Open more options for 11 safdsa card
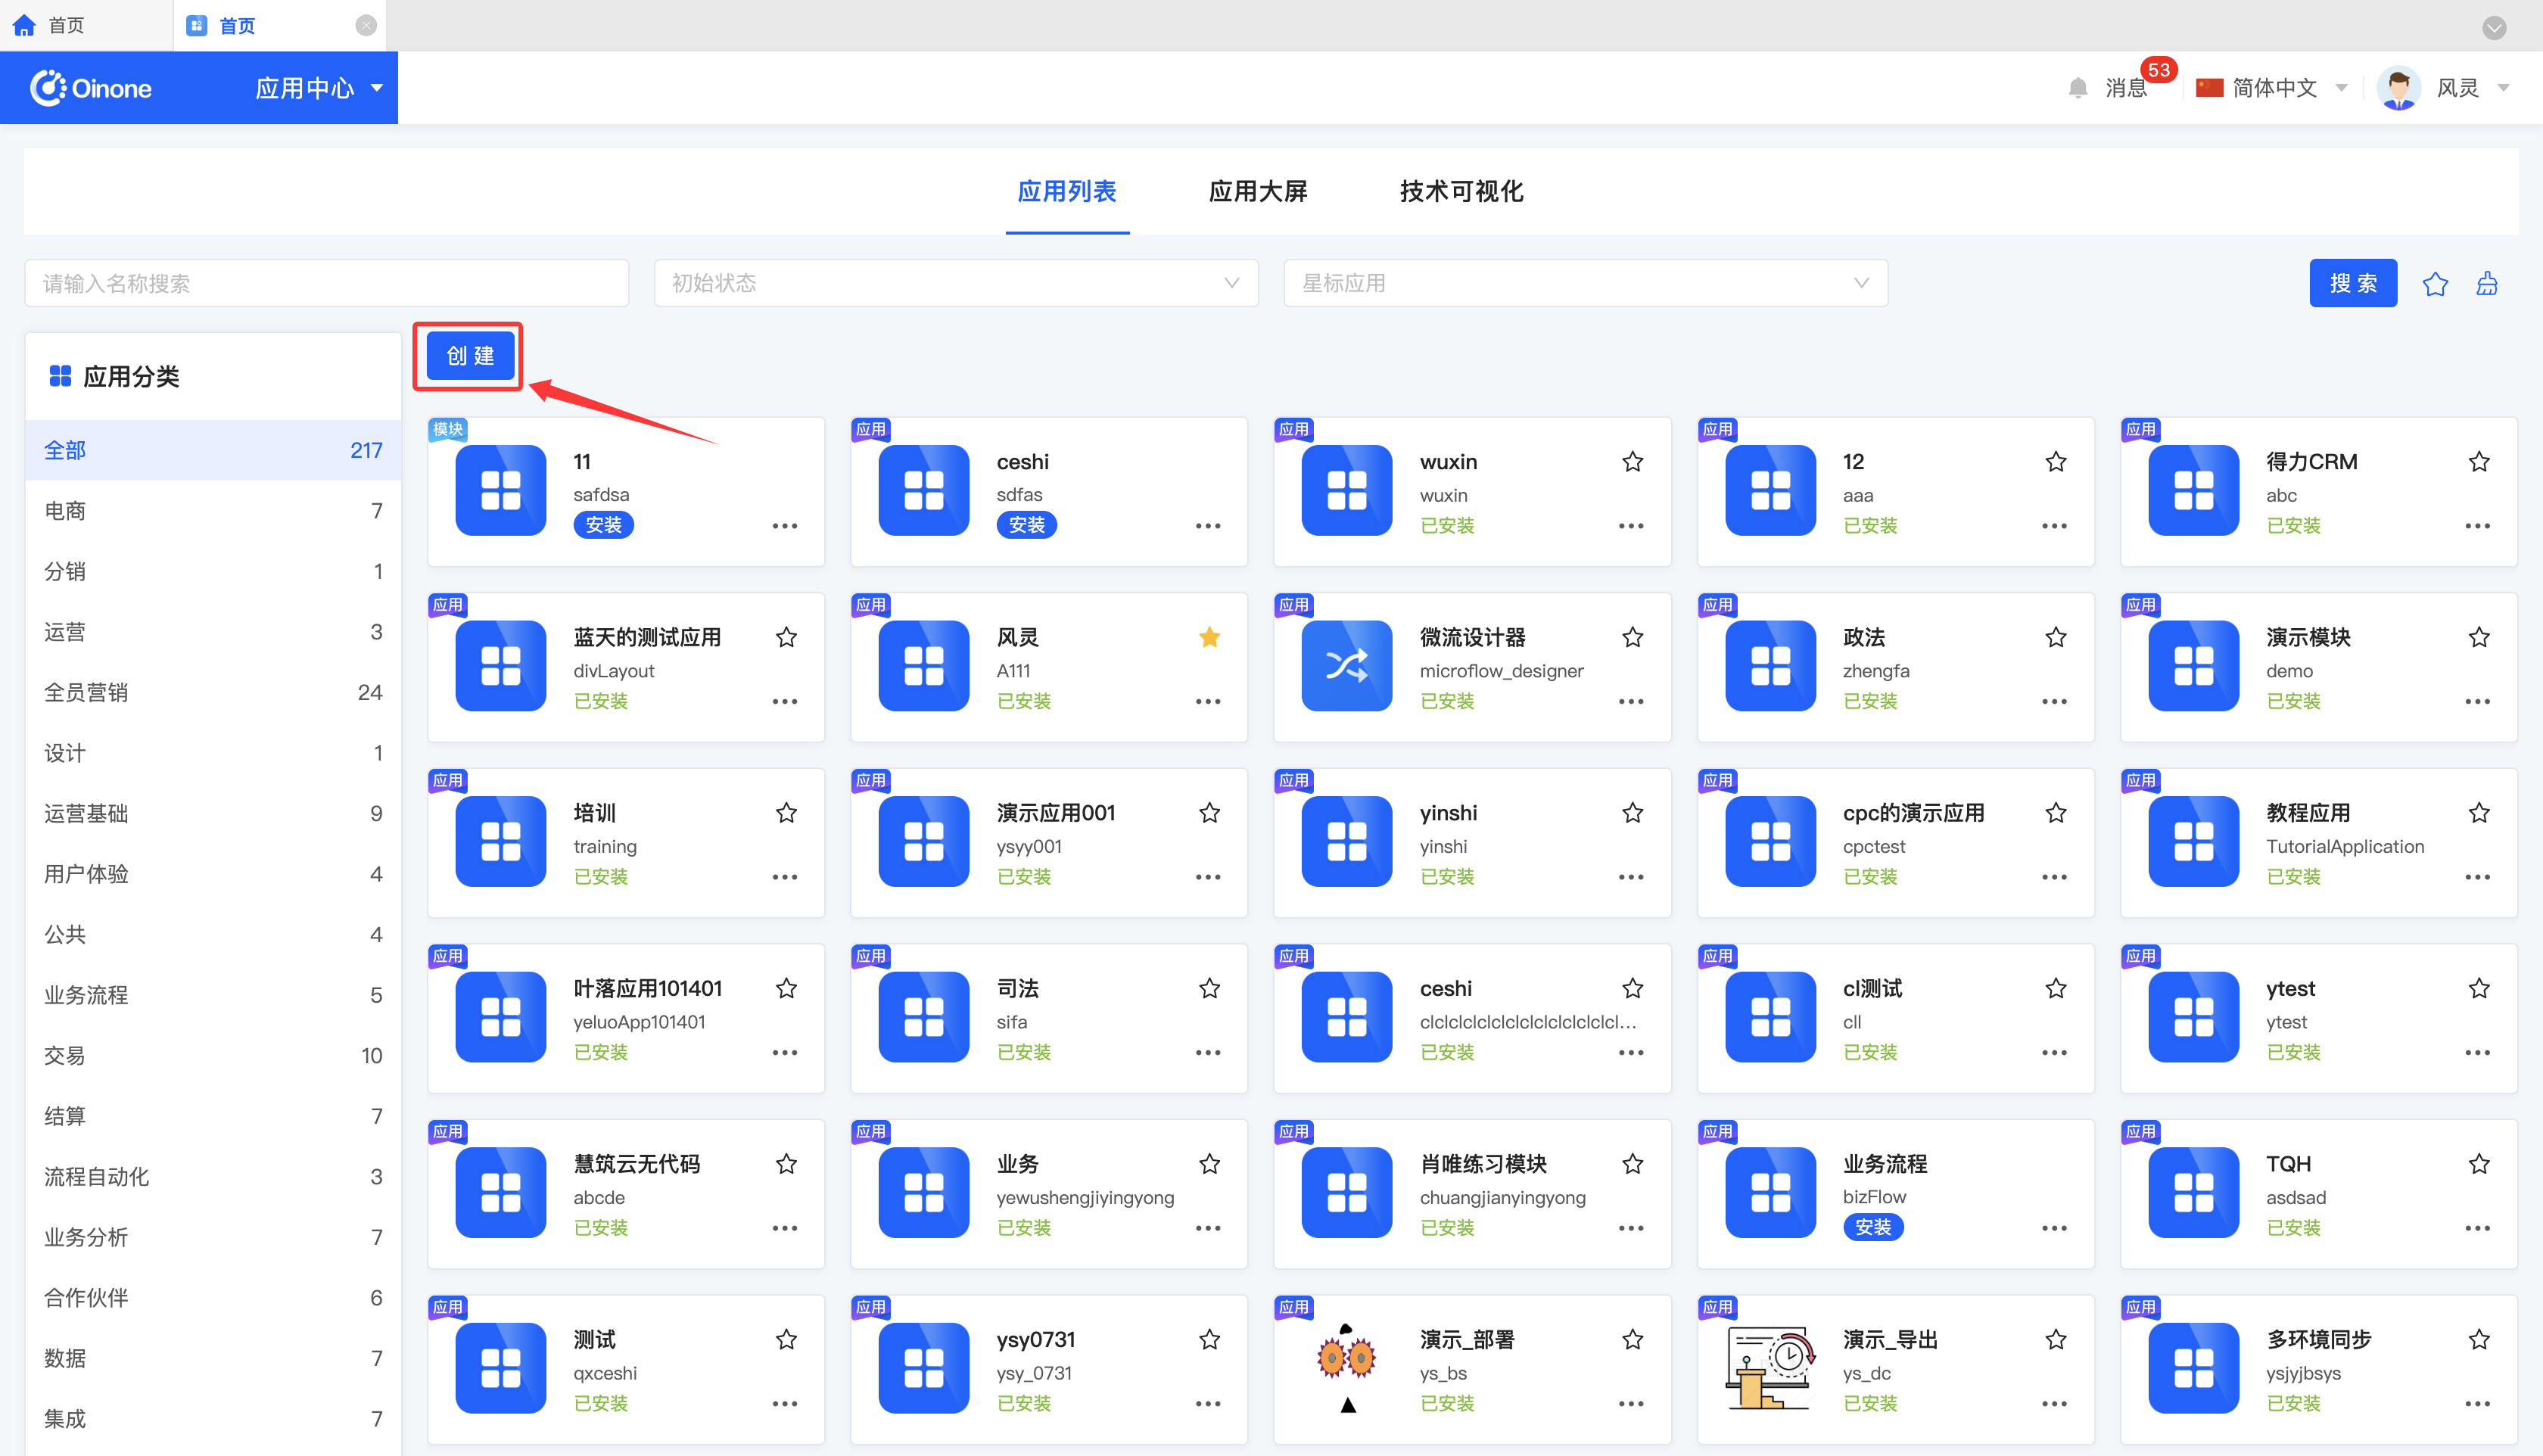 [785, 526]
